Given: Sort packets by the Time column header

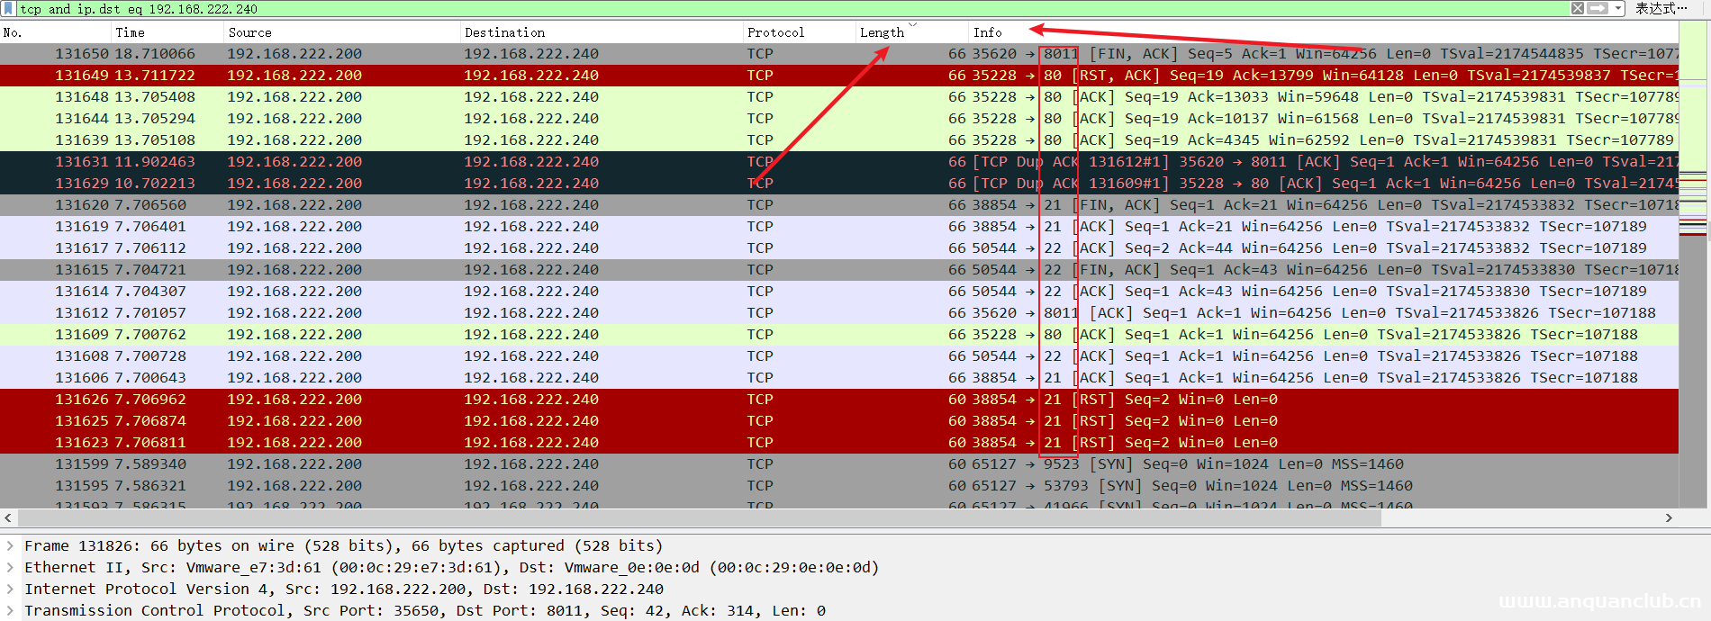Looking at the screenshot, I should click(130, 32).
